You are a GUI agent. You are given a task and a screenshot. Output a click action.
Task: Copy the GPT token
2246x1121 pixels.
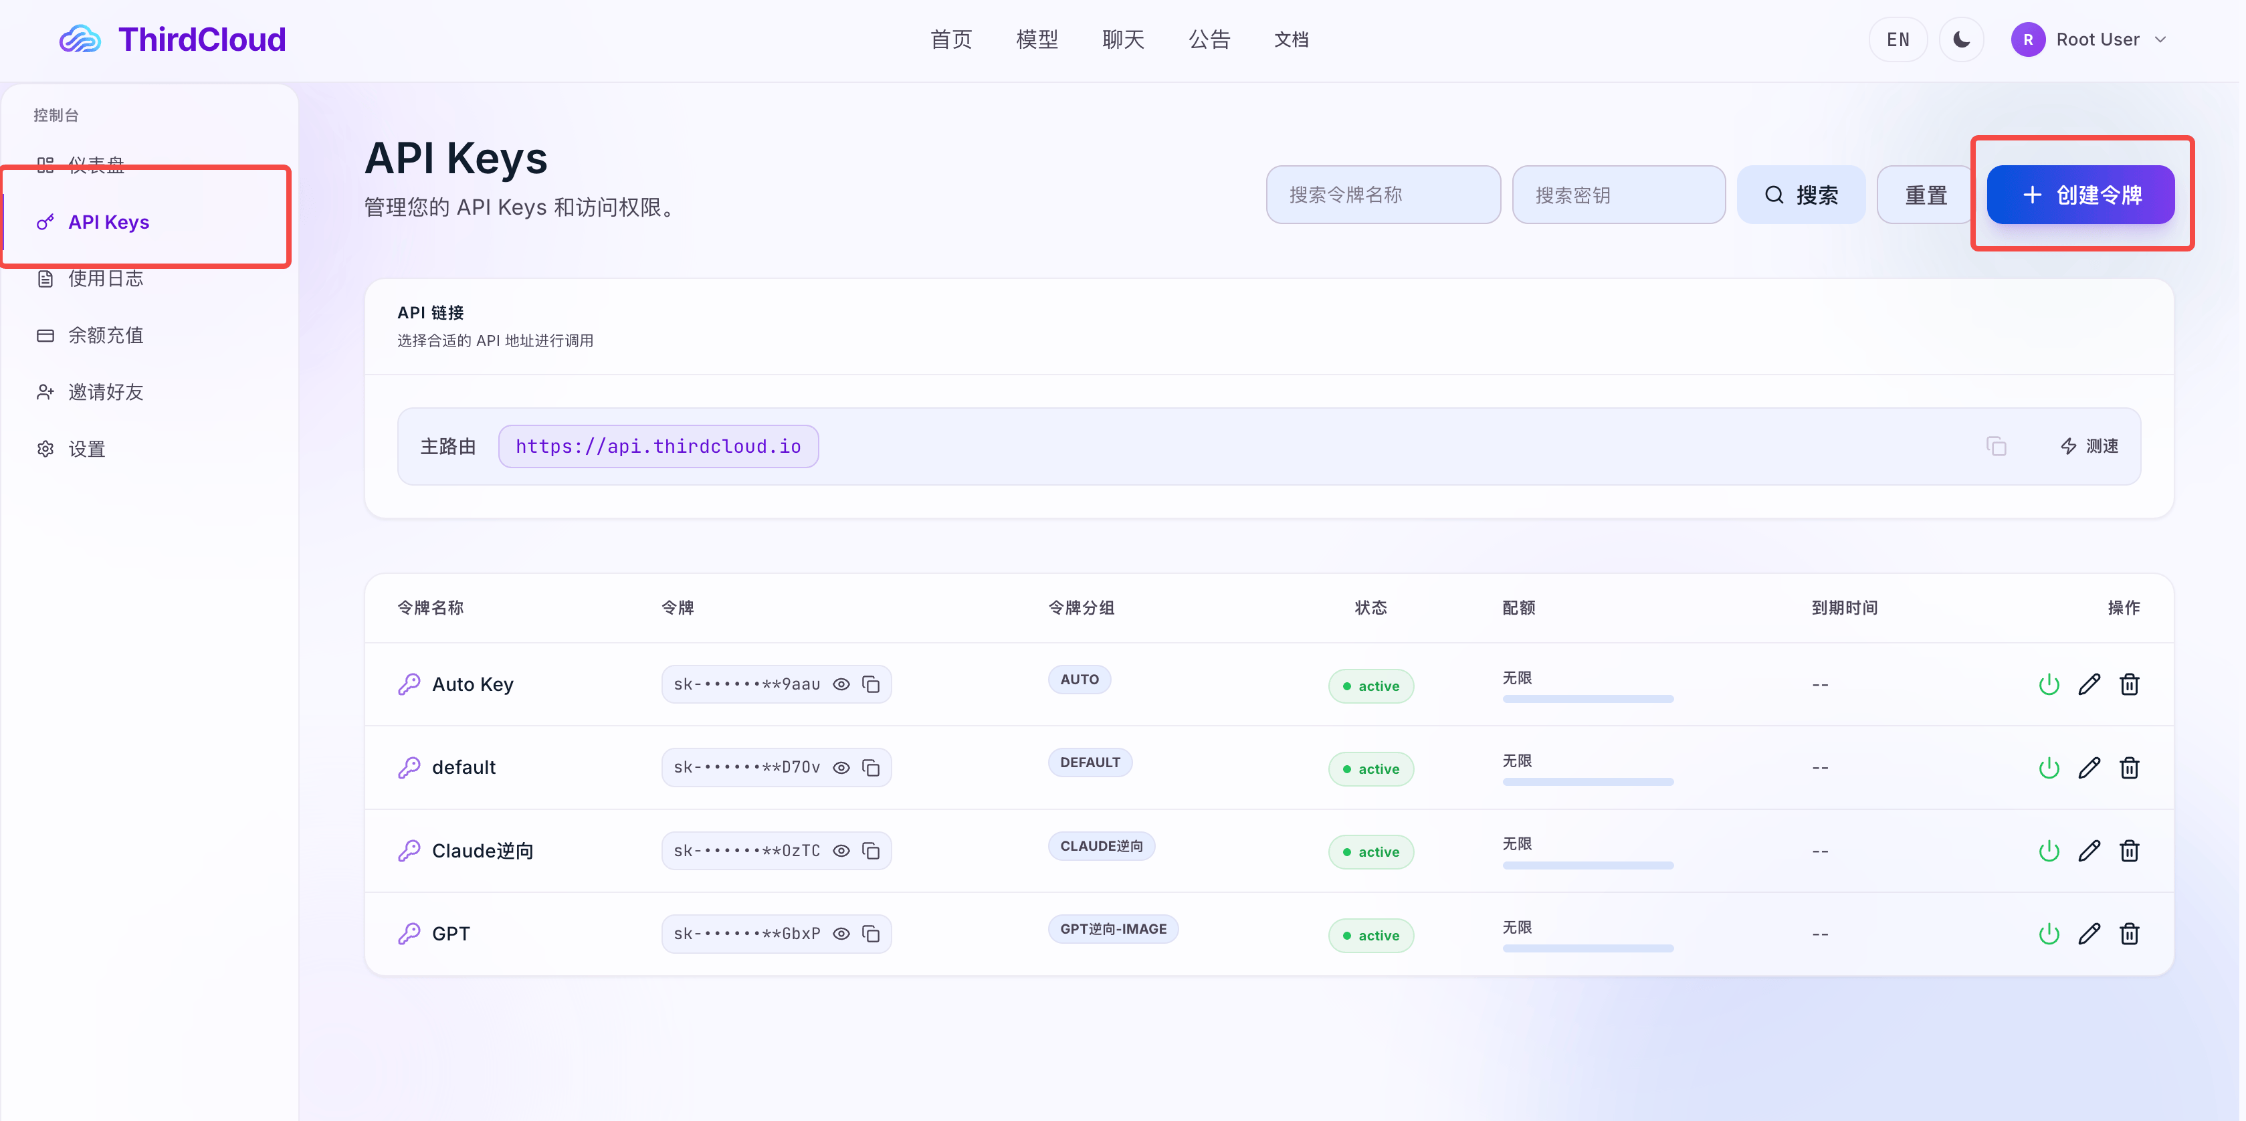coord(870,934)
